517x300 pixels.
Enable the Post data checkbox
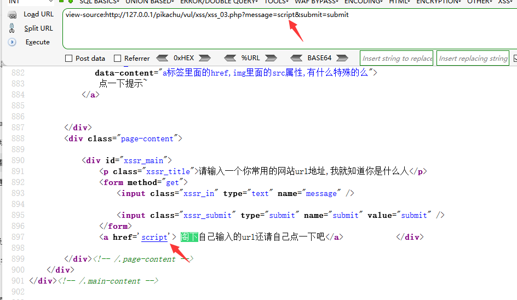pyautogui.click(x=68, y=59)
